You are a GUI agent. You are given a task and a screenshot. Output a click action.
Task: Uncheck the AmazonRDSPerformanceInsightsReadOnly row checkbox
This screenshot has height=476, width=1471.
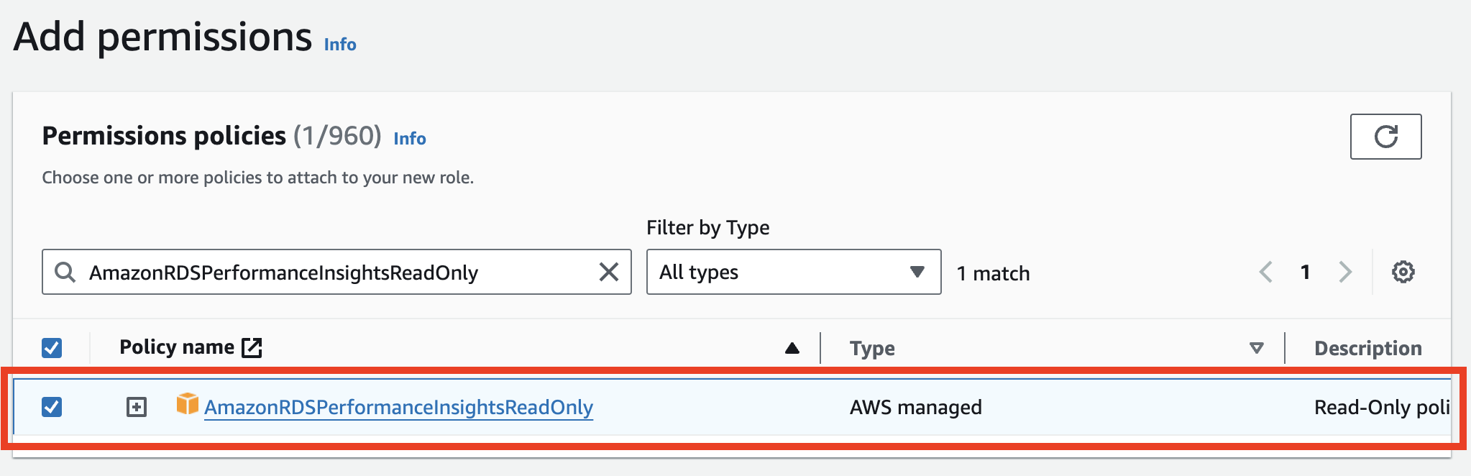tap(52, 407)
